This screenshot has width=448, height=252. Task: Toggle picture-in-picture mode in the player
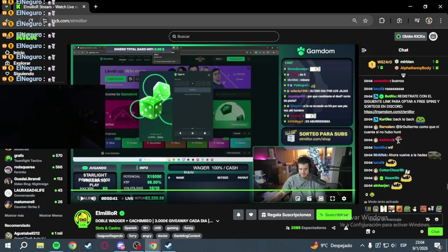pos(297,198)
